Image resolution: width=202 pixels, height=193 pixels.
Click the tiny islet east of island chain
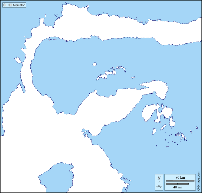click(x=133, y=77)
